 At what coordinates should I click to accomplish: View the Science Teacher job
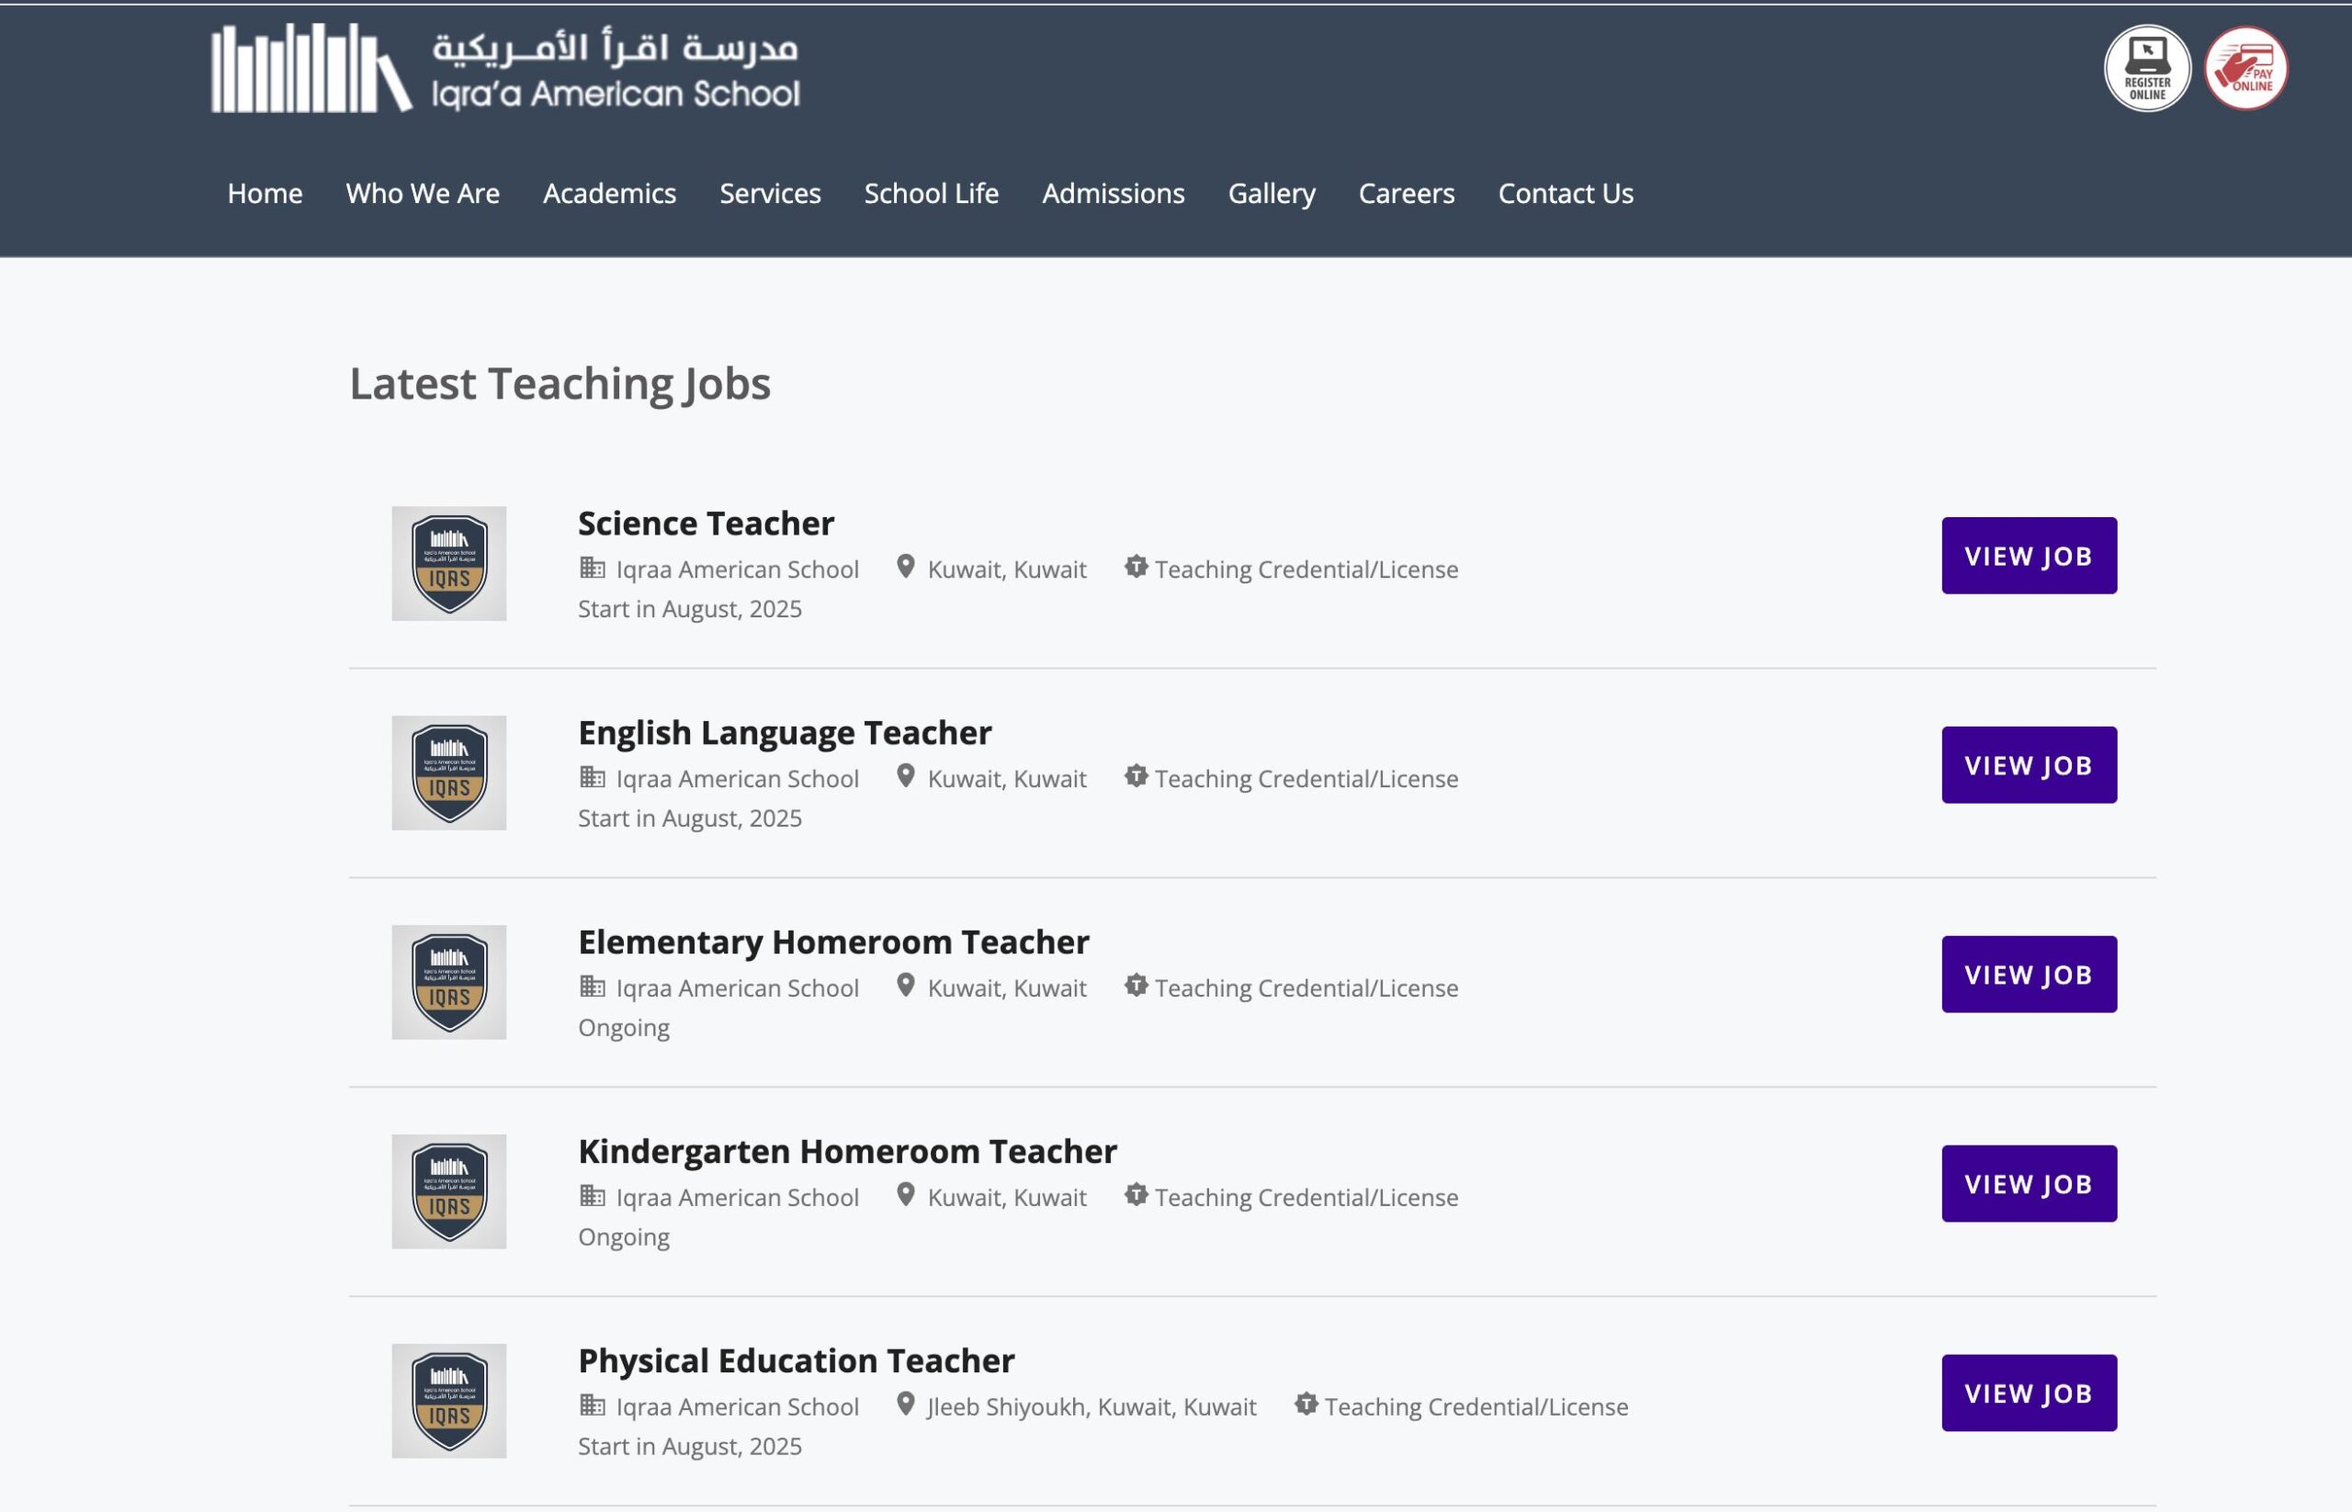click(2029, 556)
